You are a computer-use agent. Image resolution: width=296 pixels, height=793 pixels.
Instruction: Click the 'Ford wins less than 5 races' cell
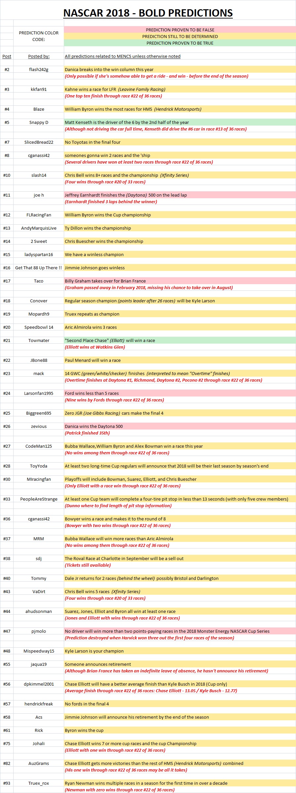(x=92, y=393)
